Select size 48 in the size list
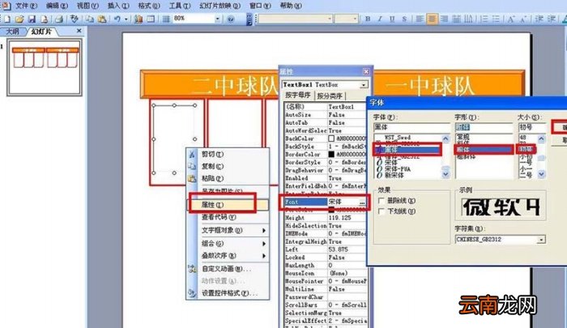The width and height of the screenshot is (567, 328). click(x=523, y=138)
